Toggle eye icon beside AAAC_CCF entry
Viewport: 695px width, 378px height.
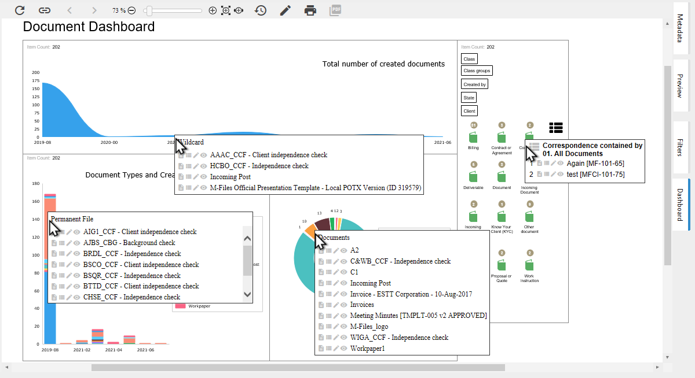tap(204, 155)
